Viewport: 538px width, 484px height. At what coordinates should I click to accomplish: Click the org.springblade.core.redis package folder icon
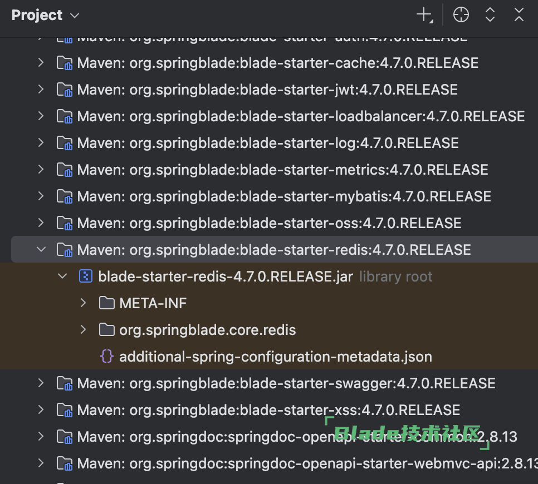coord(106,330)
